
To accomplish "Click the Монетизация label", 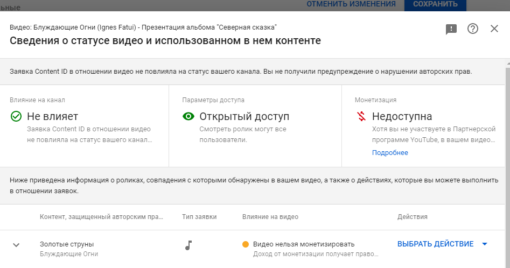I will click(x=376, y=100).
